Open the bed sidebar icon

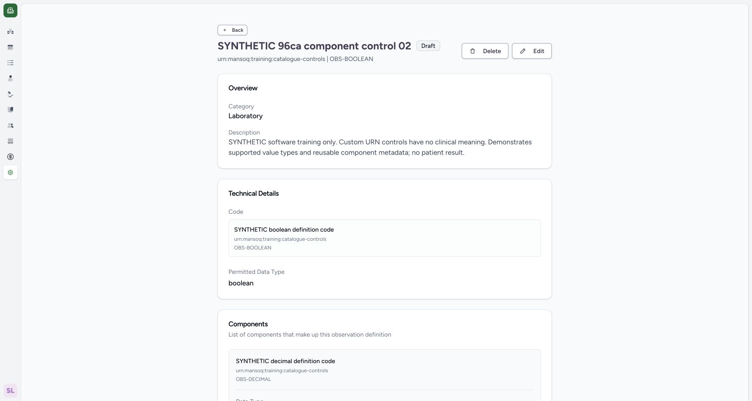coord(10,141)
